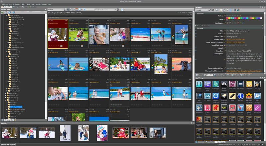This screenshot has width=266, height=146.
Task: Open the IMatch Updater app
Action: (x=224, y=84)
